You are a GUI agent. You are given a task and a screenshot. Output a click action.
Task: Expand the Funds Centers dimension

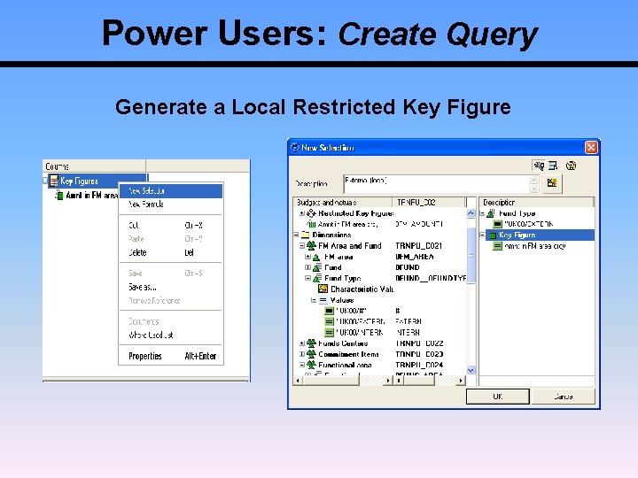point(302,343)
